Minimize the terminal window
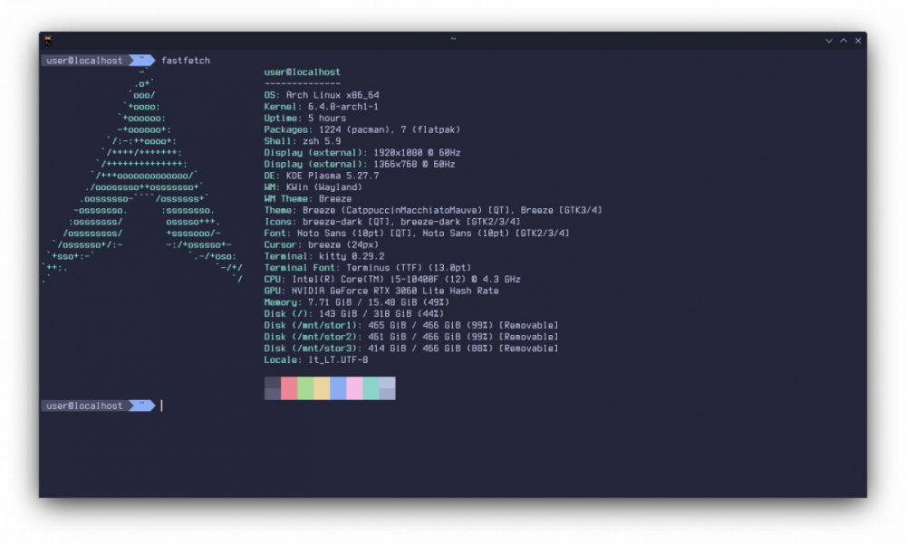This screenshot has height=544, width=906. 829,41
